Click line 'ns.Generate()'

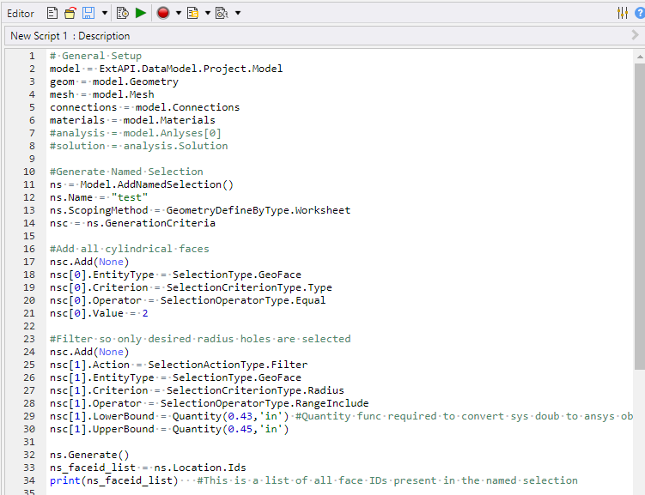89,455
